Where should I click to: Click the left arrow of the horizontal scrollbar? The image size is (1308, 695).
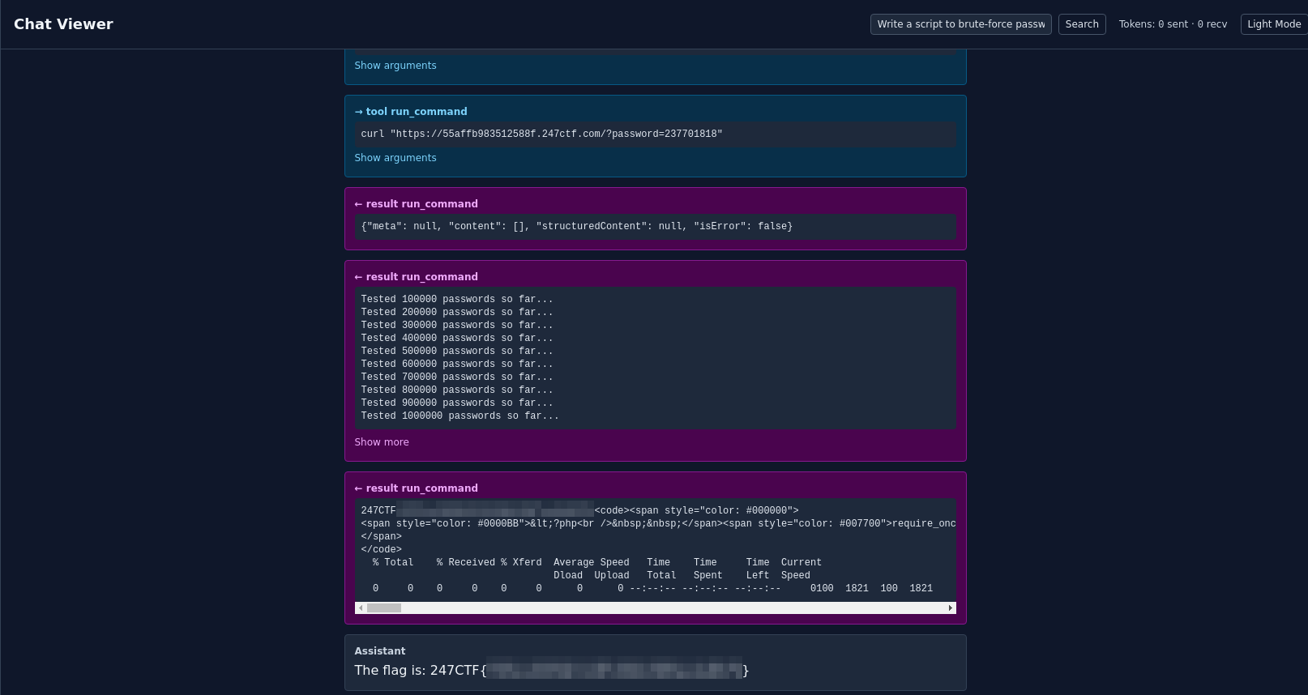click(361, 608)
